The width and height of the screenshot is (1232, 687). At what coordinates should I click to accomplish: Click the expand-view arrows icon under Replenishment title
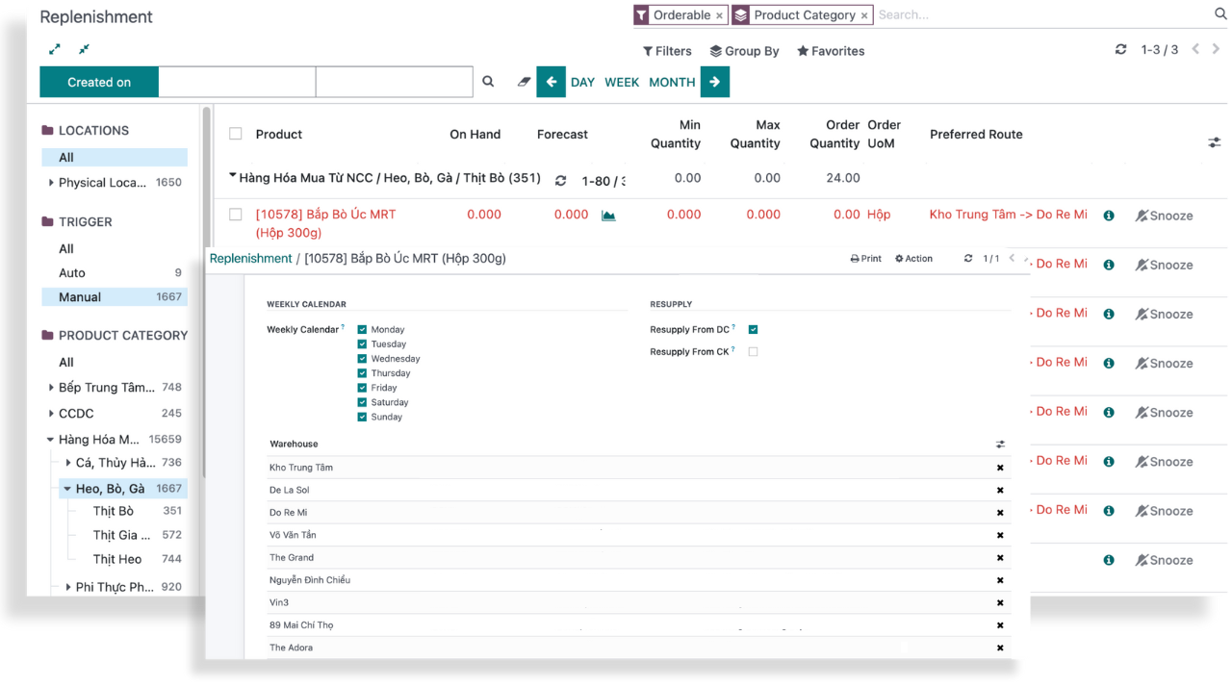(x=55, y=49)
